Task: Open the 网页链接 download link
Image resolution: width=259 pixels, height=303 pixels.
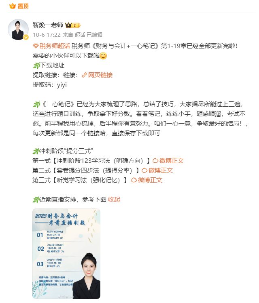Action: pos(100,75)
